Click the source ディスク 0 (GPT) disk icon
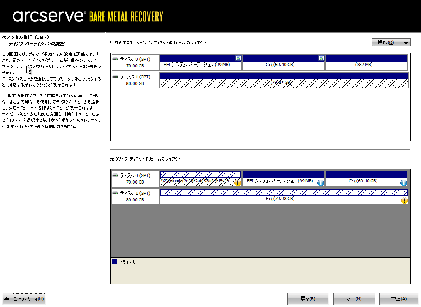 pyautogui.click(x=115, y=175)
